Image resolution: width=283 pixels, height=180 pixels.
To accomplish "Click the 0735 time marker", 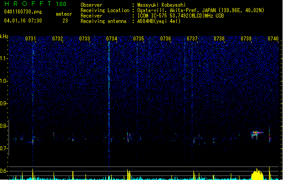I will 139,38.
